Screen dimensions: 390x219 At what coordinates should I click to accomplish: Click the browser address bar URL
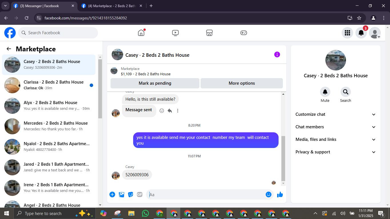(x=86, y=18)
